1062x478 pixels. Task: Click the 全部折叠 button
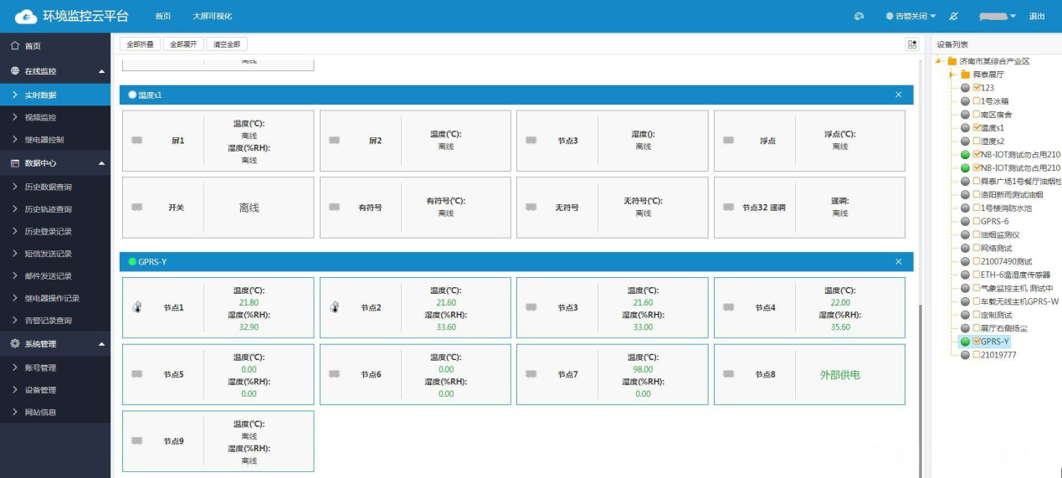click(140, 44)
